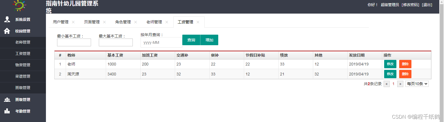444x122 pixels.
Task: Close the 页面管理 tab
Action: pos(104,22)
